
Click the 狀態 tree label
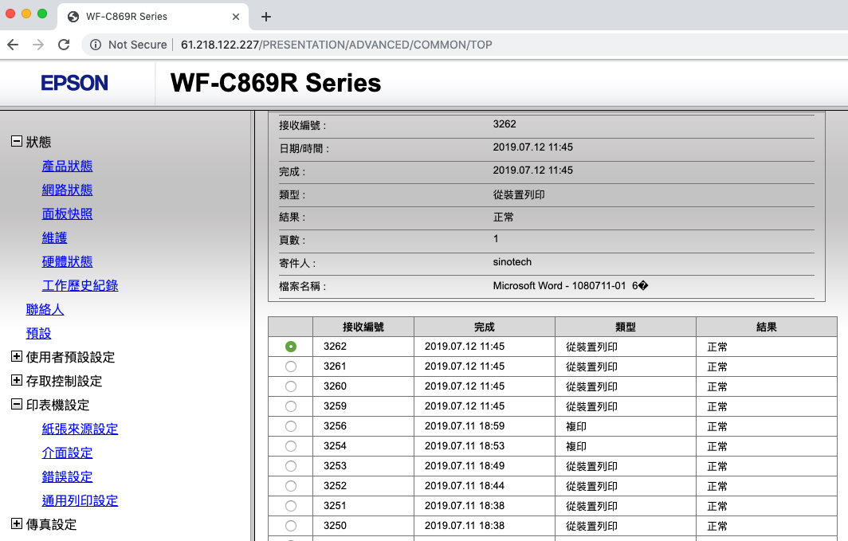(38, 142)
